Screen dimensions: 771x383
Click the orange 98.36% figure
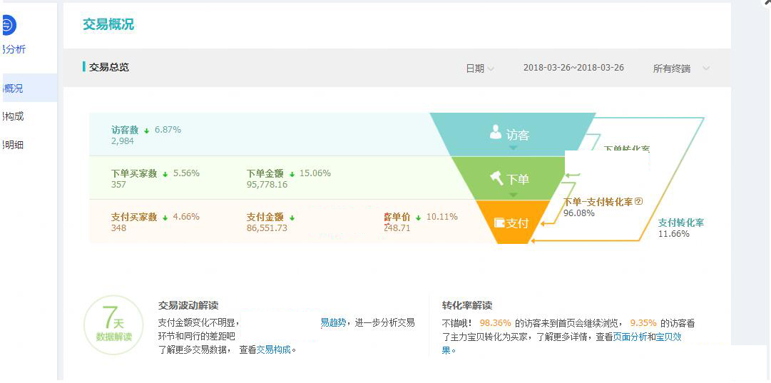click(495, 323)
